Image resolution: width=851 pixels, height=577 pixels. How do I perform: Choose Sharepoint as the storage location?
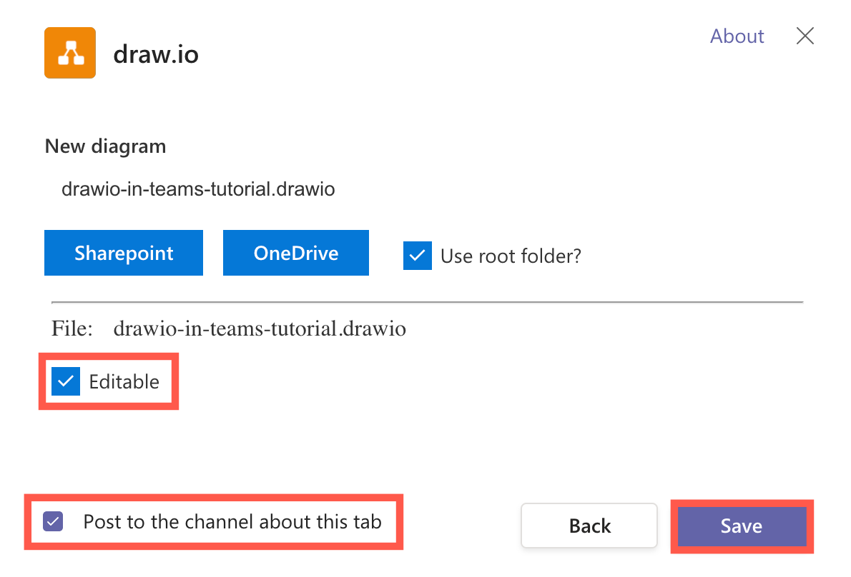click(123, 252)
